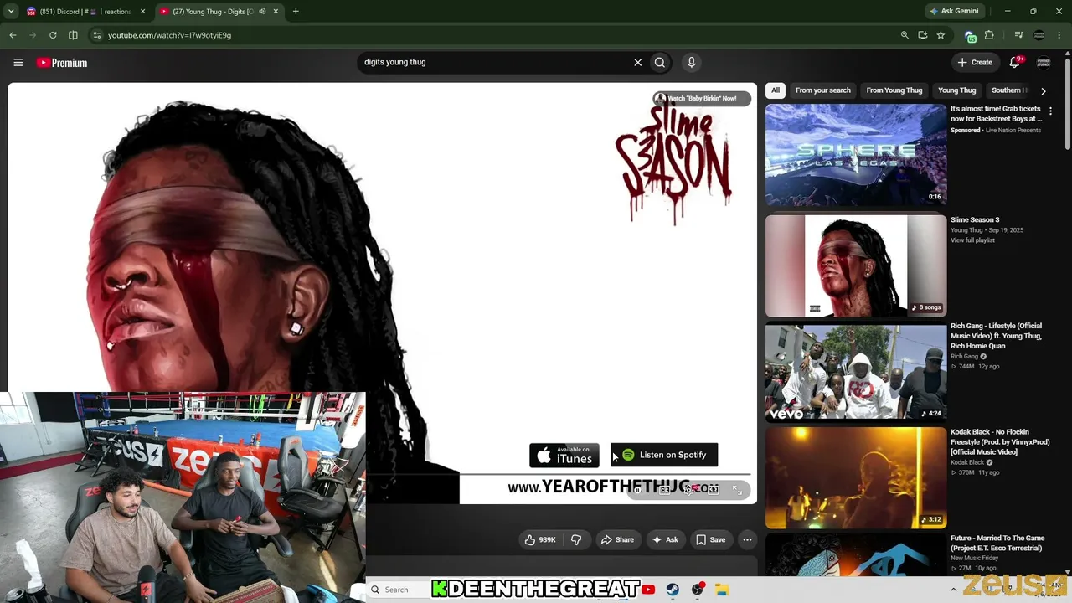Open the Create menu
This screenshot has width=1072, height=603.
tap(975, 62)
